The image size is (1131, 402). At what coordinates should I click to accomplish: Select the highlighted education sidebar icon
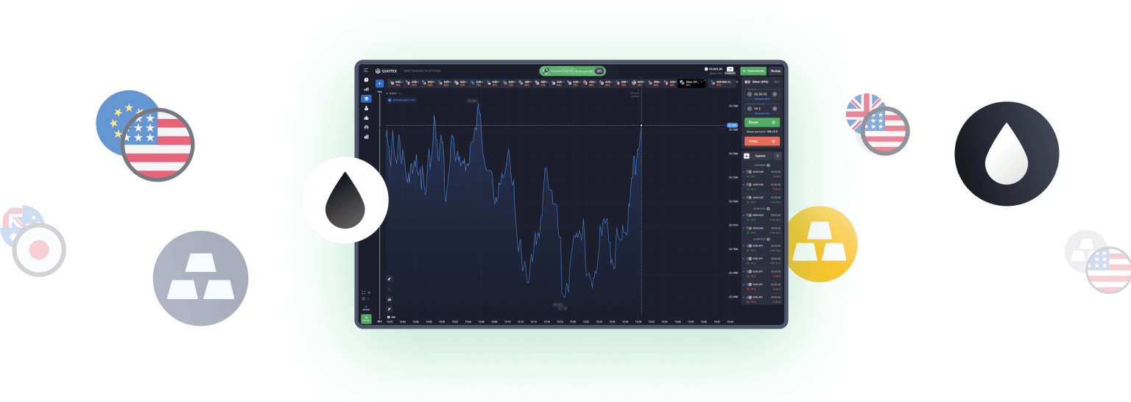[x=366, y=98]
